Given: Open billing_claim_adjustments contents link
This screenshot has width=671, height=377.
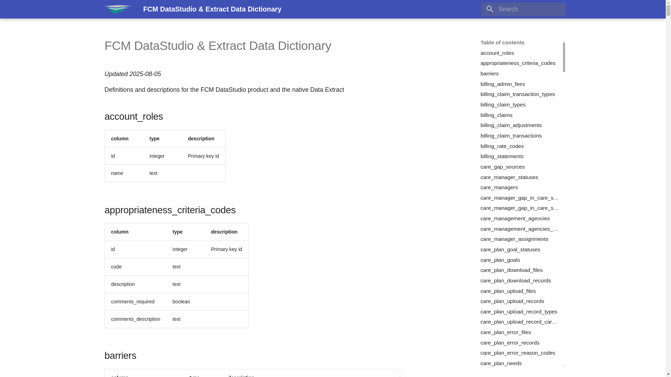Looking at the screenshot, I should [511, 125].
